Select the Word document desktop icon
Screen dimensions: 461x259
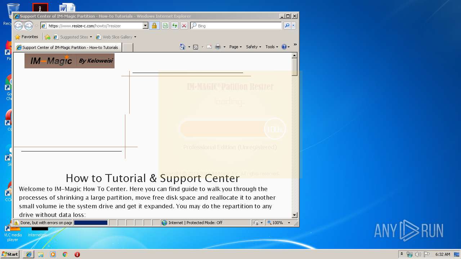point(67,7)
